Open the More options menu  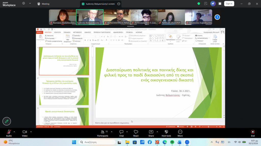pyautogui.click(x=180, y=132)
